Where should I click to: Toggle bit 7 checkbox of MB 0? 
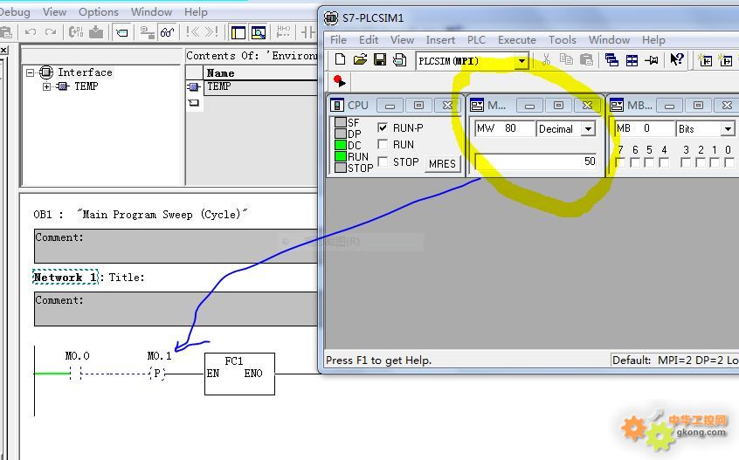[x=621, y=162]
